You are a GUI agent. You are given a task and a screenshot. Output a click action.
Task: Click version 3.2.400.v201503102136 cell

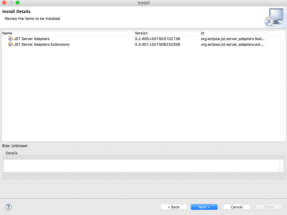158,39
